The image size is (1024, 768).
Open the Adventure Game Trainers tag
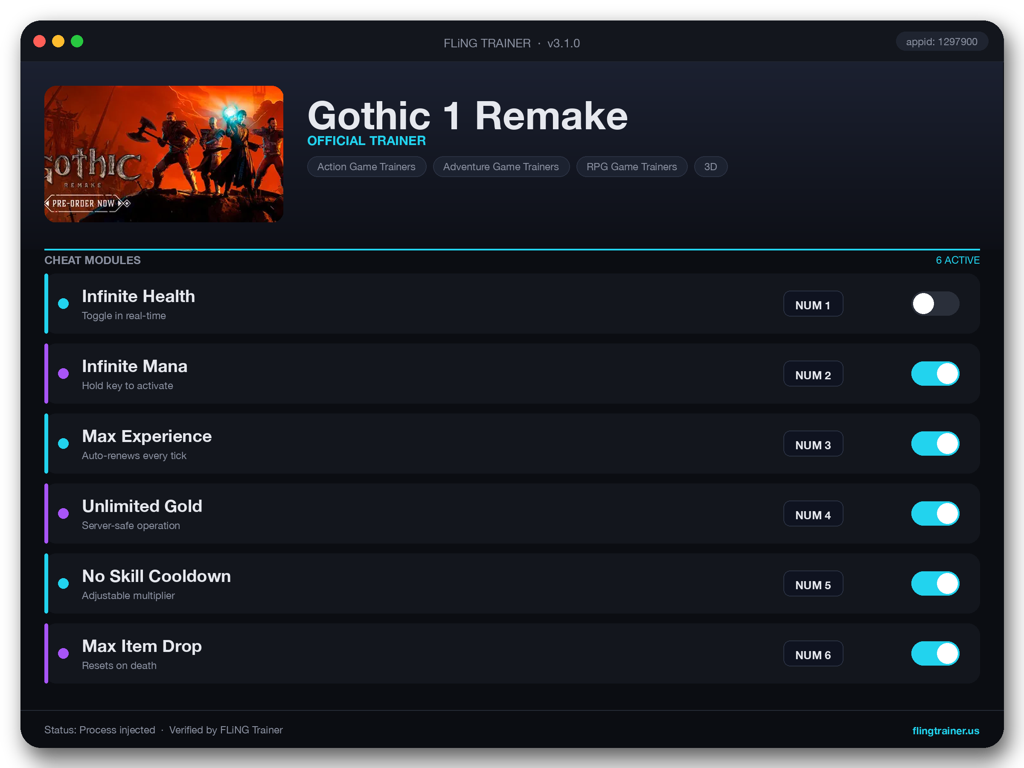(x=501, y=167)
